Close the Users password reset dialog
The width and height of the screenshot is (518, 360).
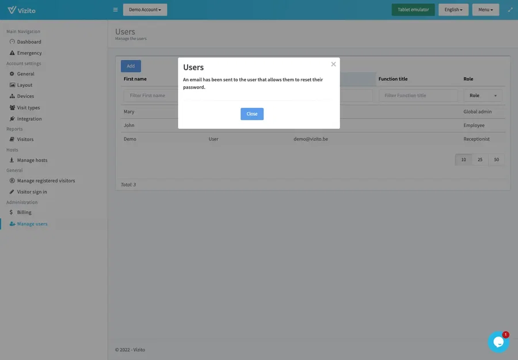click(x=252, y=113)
